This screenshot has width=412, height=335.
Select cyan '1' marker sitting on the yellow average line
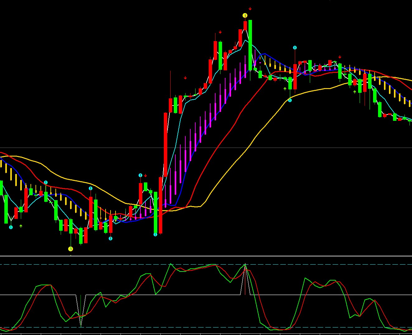click(x=290, y=100)
